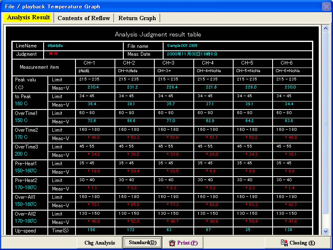Close the playback Temperature Graph window
The height and width of the screenshot is (250, 333).
326,6
